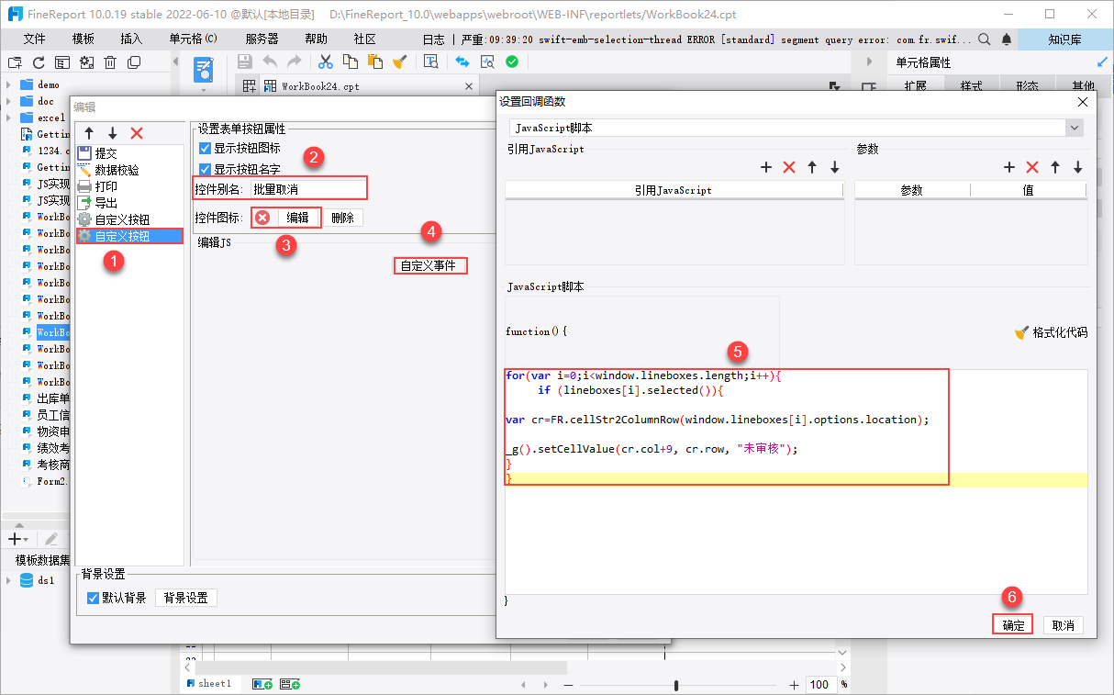Click the green checkmark icon in toolbar
Image resolution: width=1114 pixels, height=695 pixels.
tap(512, 62)
